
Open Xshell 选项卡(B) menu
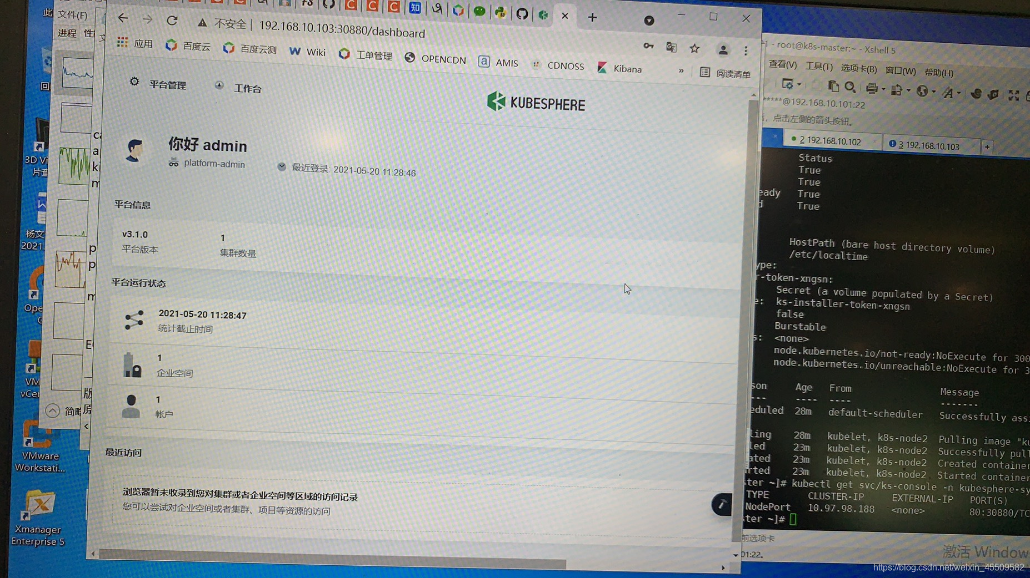pos(858,69)
